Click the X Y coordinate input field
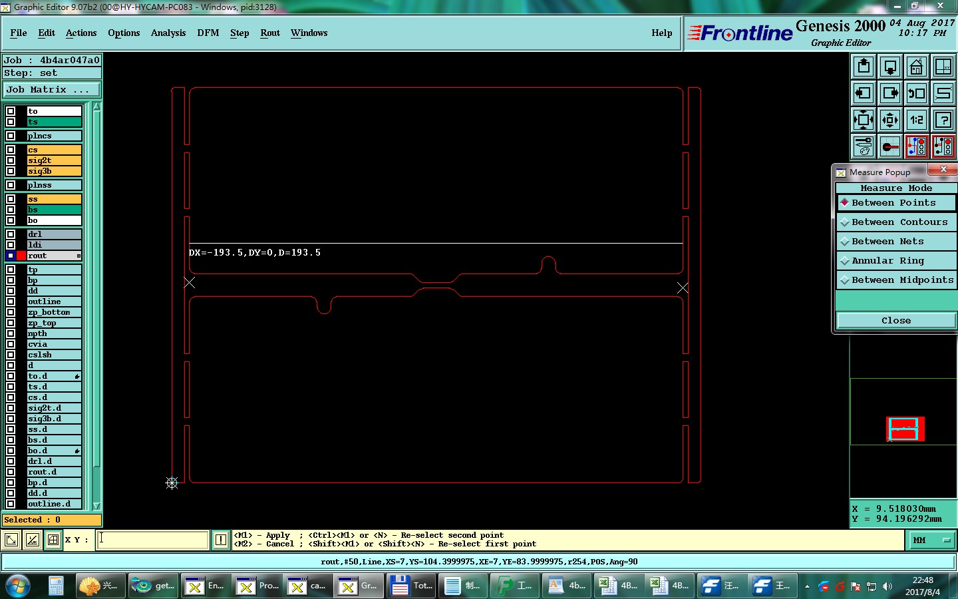The height and width of the screenshot is (599, 958). [x=153, y=540]
